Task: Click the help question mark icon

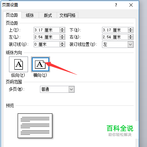Action: 116,5
